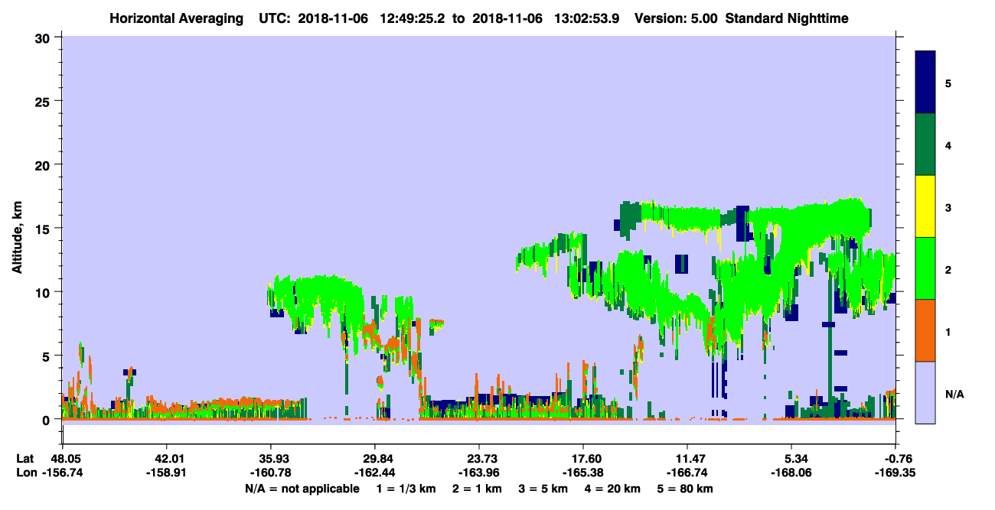Screen dimensions: 995x510
Task: Click the start time '12:49:25.2'
Action: pos(414,18)
